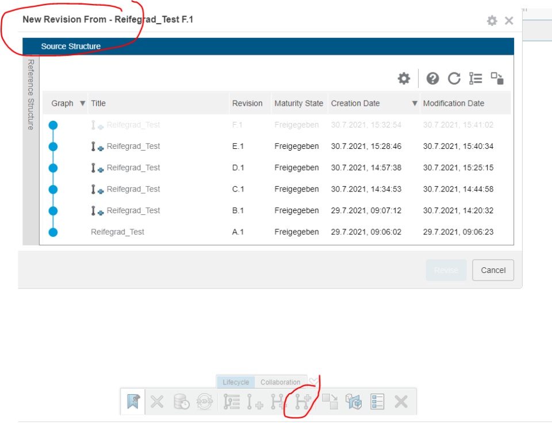This screenshot has width=552, height=423.
Task: Click Freigegeben state in row B.1
Action: 297,211
